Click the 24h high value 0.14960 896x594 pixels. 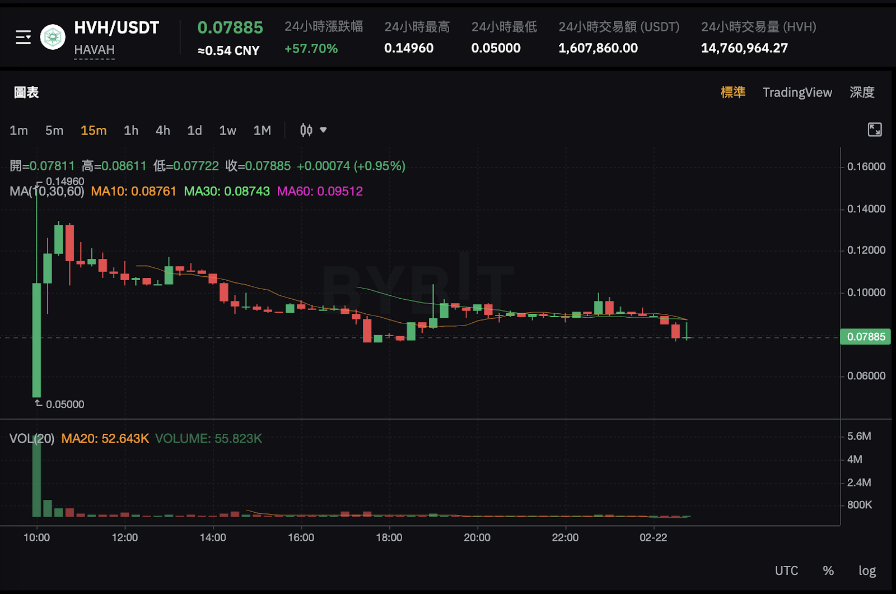click(409, 48)
